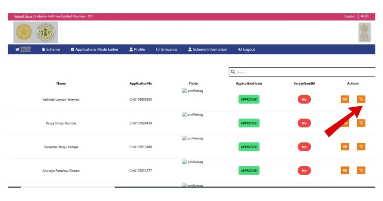
Task: Click profile photo placeholder for Pooja Shivaji Kamble
Action: (x=193, y=114)
